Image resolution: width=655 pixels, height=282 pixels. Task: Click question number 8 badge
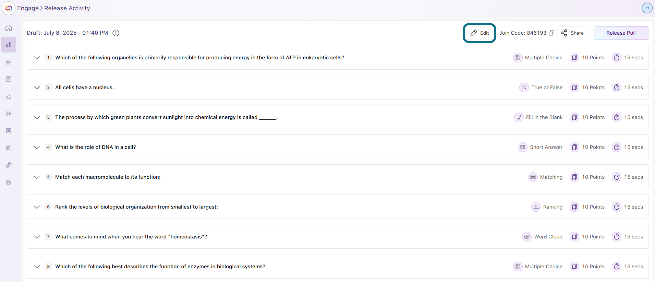click(48, 267)
